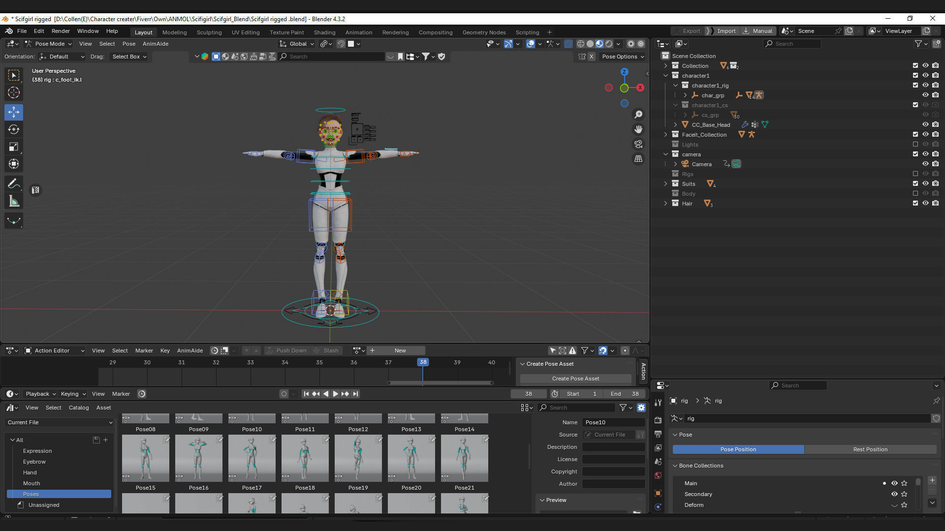Open the Render properties tab icon
945x531 pixels.
[658, 420]
